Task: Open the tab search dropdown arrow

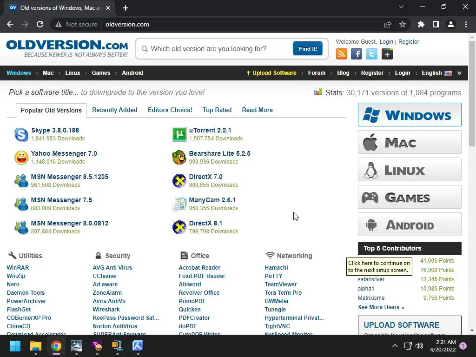Action: click(x=401, y=7)
